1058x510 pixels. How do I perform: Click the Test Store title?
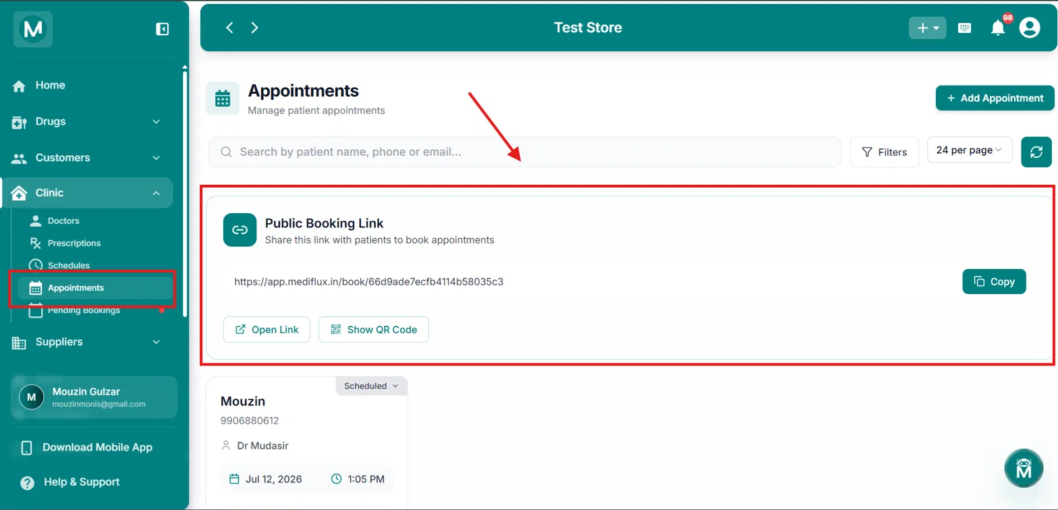click(x=588, y=28)
